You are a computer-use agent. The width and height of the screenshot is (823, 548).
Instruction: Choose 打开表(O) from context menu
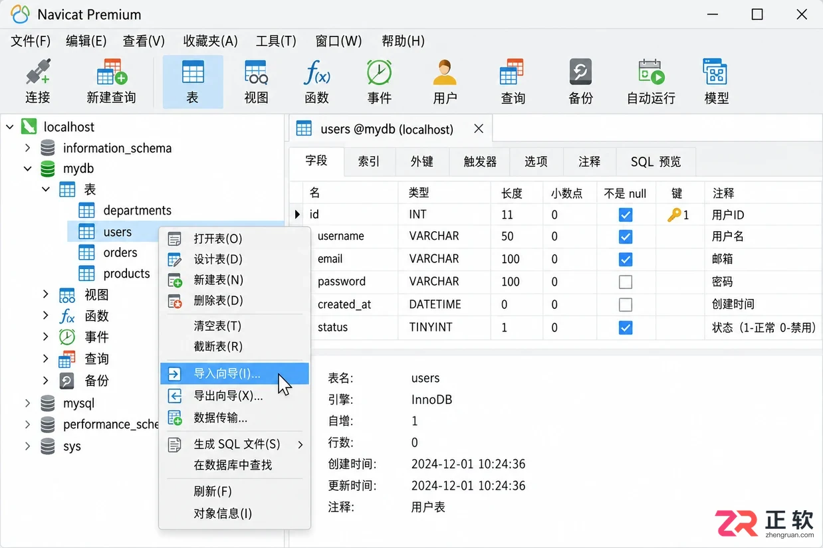pyautogui.click(x=235, y=238)
